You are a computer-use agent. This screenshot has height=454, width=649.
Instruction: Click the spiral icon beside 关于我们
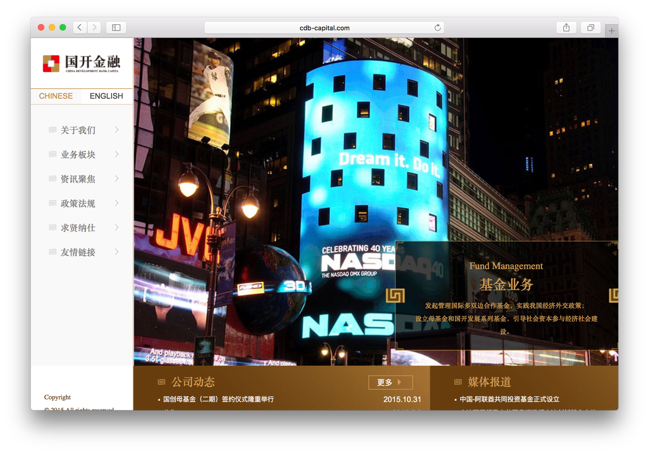[x=52, y=130]
